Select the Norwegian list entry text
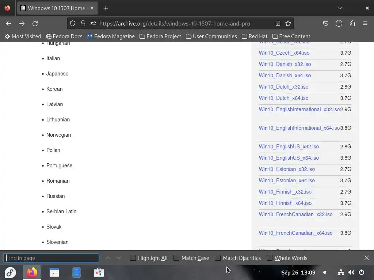The height and width of the screenshot is (280, 374). click(x=58, y=135)
